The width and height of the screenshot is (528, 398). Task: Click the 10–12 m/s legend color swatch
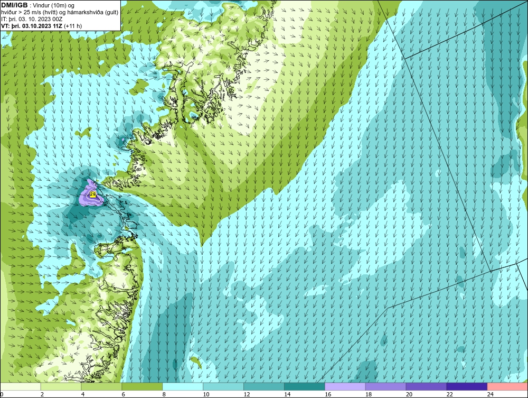(x=223, y=386)
